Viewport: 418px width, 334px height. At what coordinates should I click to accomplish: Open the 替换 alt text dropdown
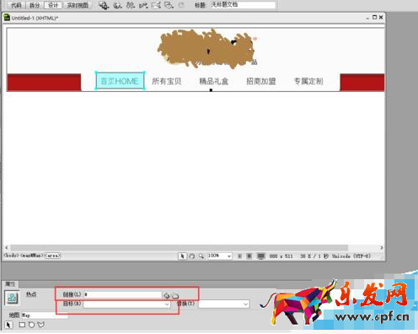pos(224,304)
